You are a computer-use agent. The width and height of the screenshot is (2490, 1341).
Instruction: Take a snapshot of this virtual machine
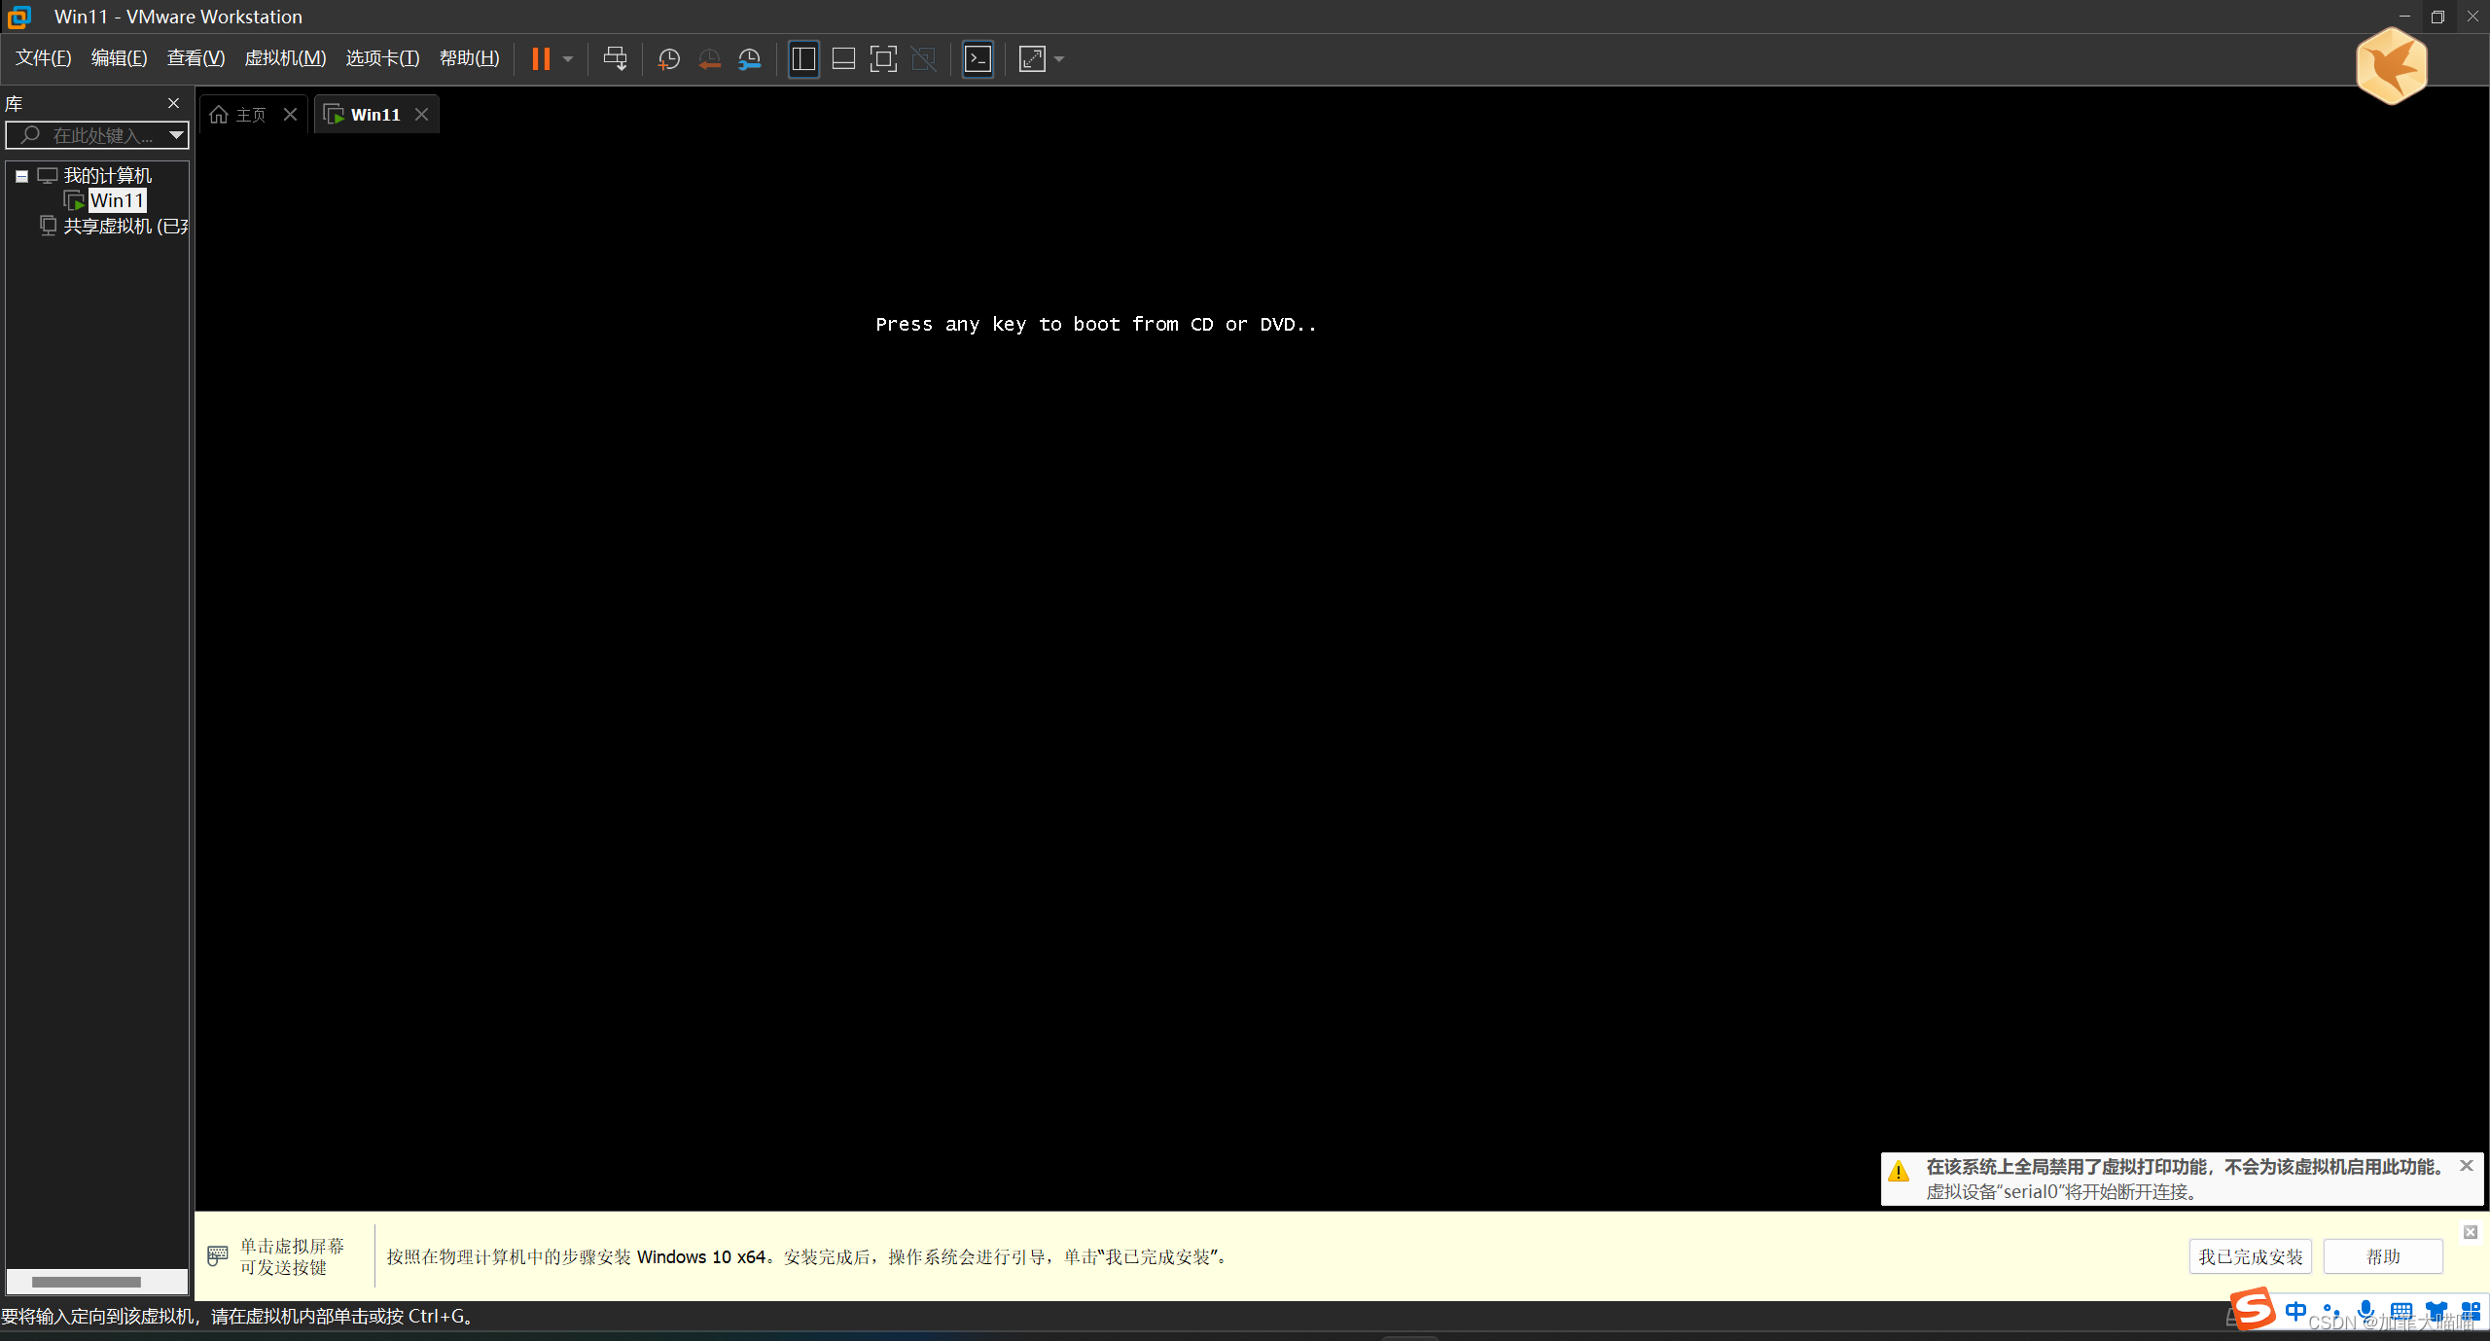668,59
